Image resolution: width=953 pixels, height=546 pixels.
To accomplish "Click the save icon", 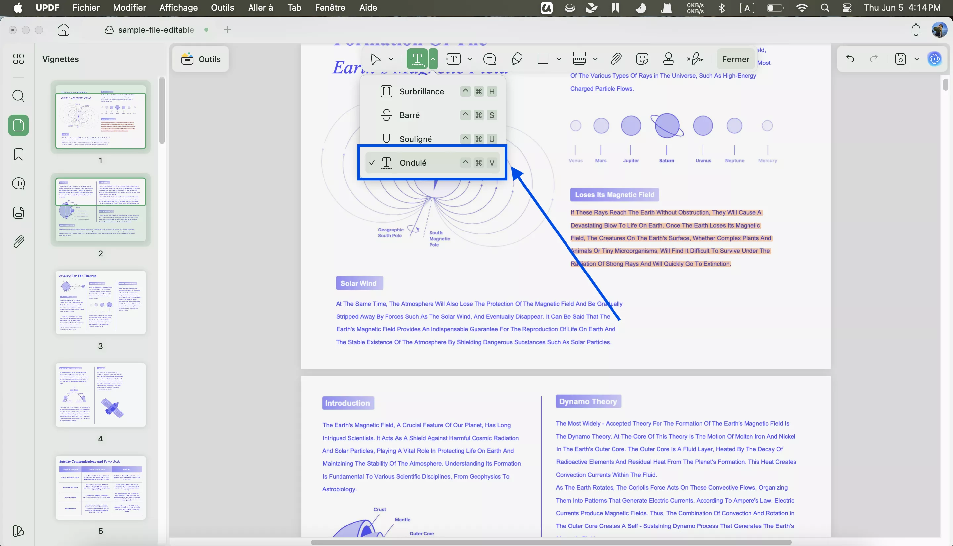I will tap(900, 59).
